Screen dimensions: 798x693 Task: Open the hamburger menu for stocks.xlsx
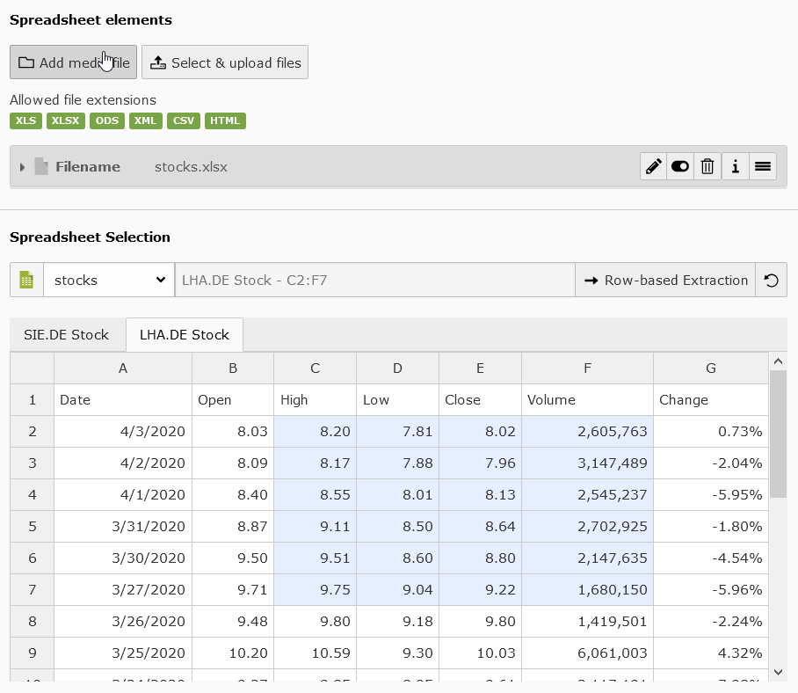pos(763,166)
